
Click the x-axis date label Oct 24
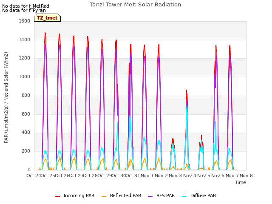coord(34,176)
